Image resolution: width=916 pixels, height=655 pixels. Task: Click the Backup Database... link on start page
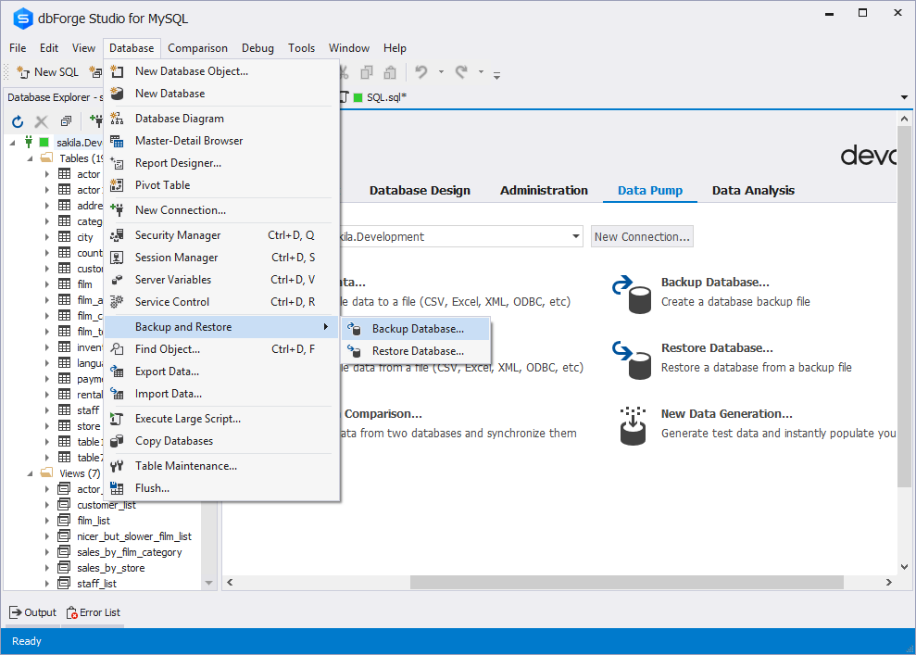[x=715, y=283]
